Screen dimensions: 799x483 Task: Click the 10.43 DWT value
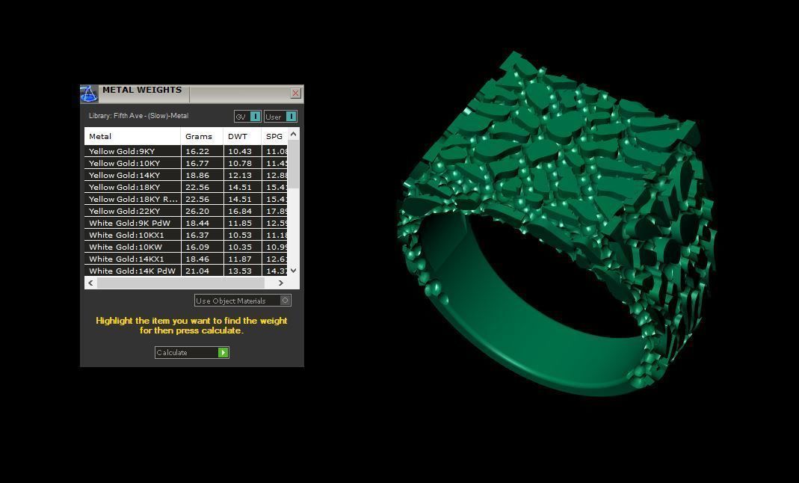[240, 151]
